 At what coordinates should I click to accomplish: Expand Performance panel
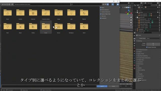tap(140, 64)
